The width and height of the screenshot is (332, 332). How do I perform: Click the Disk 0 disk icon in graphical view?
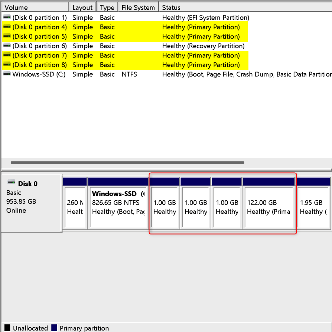coord(11,182)
